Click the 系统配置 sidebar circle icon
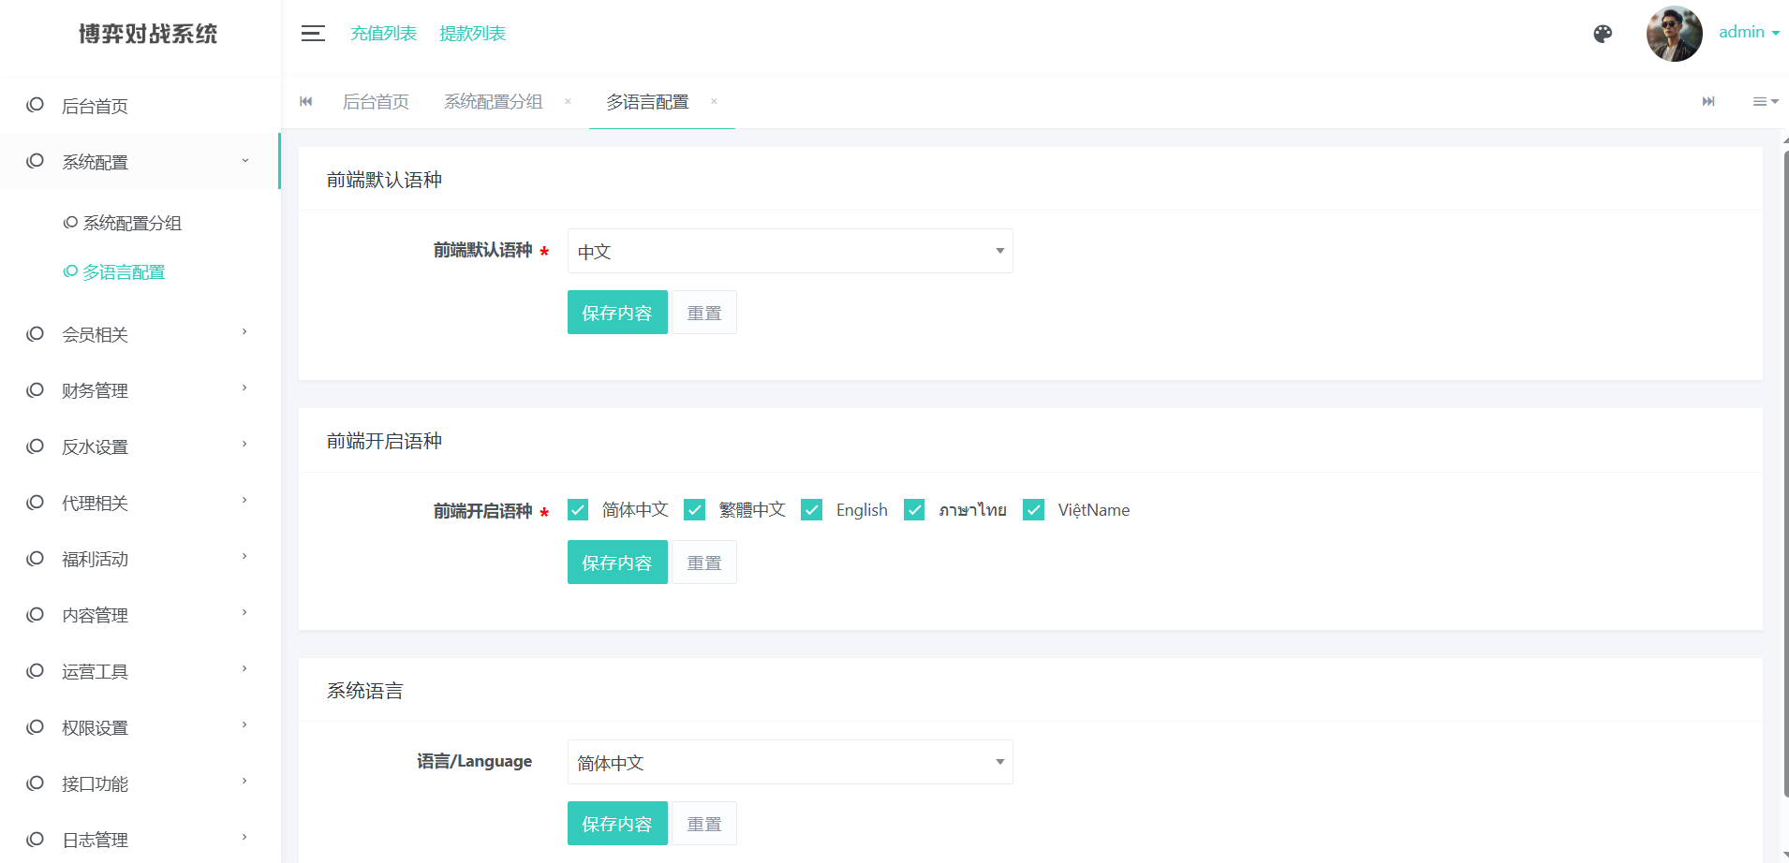Screen dimensions: 1789x863 pos(36,161)
